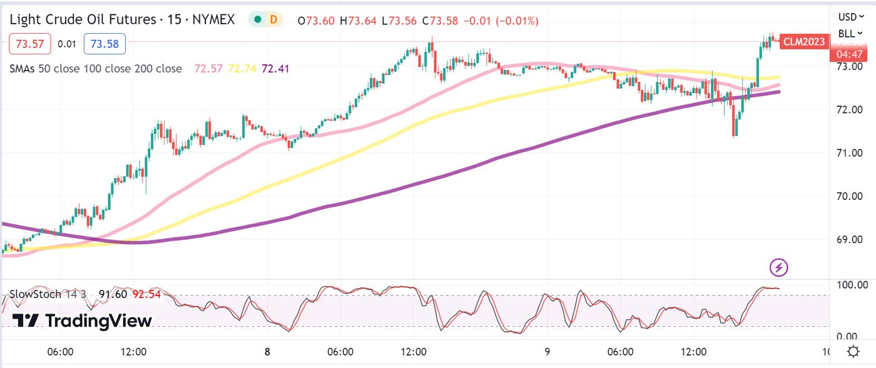The image size is (876, 368).
Task: Click the TradingView logo
Action: coord(82,321)
